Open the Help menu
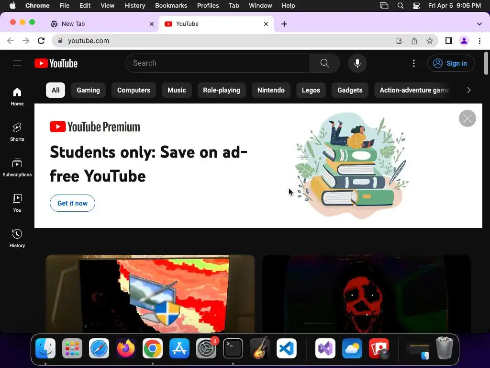Viewport: 490px width, 368px height. click(288, 6)
